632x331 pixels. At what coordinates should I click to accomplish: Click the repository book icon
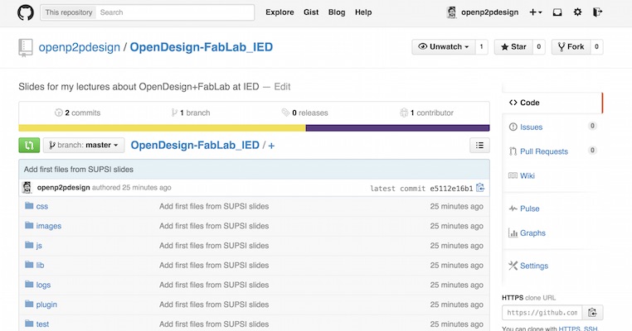point(26,47)
